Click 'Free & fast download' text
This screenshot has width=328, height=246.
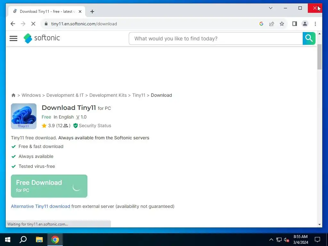click(41, 146)
